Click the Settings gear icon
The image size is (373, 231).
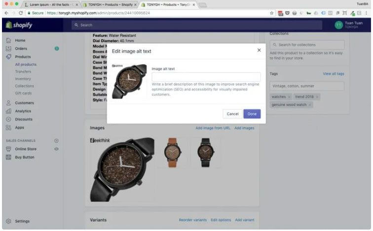tap(8, 221)
